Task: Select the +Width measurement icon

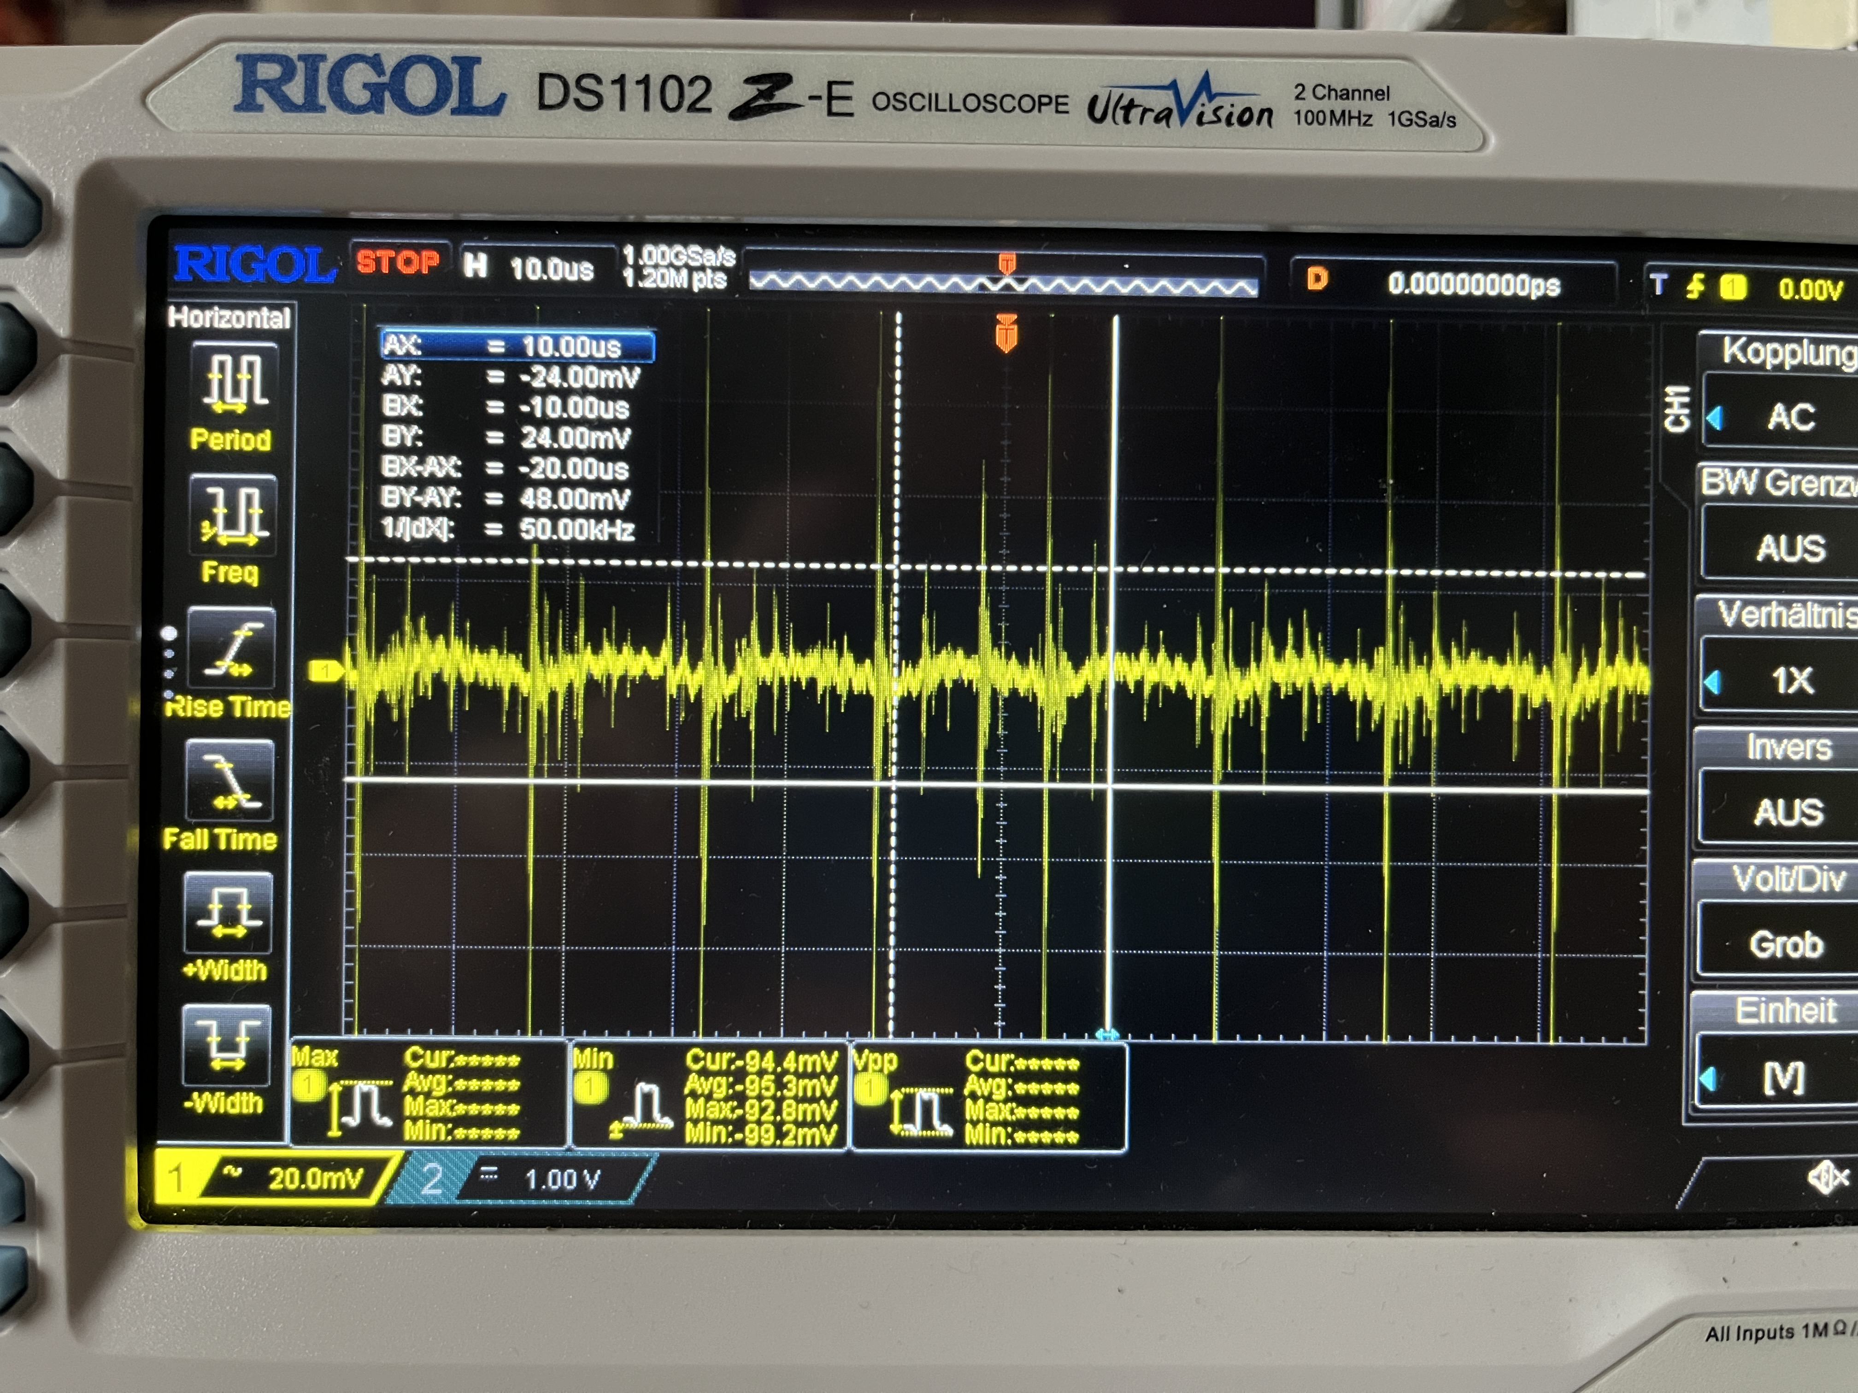Action: [228, 913]
